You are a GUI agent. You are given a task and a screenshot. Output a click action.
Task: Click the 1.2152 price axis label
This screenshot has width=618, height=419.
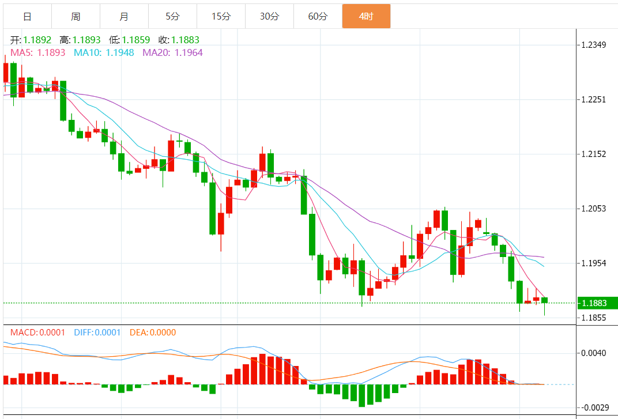(x=594, y=154)
